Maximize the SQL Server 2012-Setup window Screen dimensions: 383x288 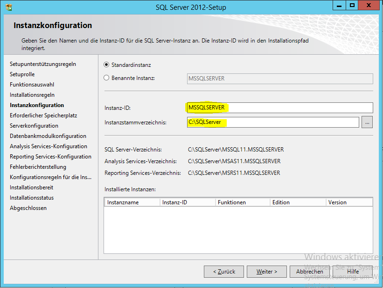point(352,6)
